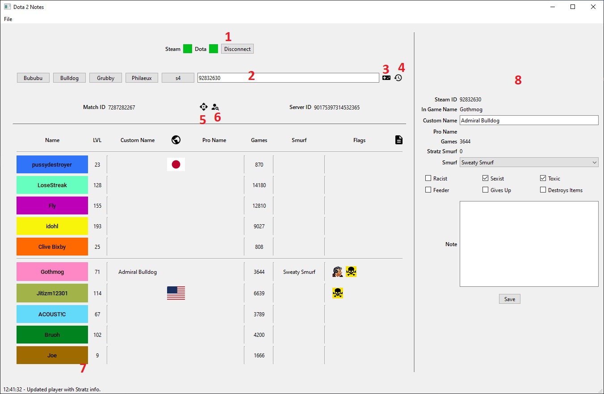Viewport: 604px width, 394px height.
Task: Click the level 193 cell for idohl
Action: click(x=97, y=226)
